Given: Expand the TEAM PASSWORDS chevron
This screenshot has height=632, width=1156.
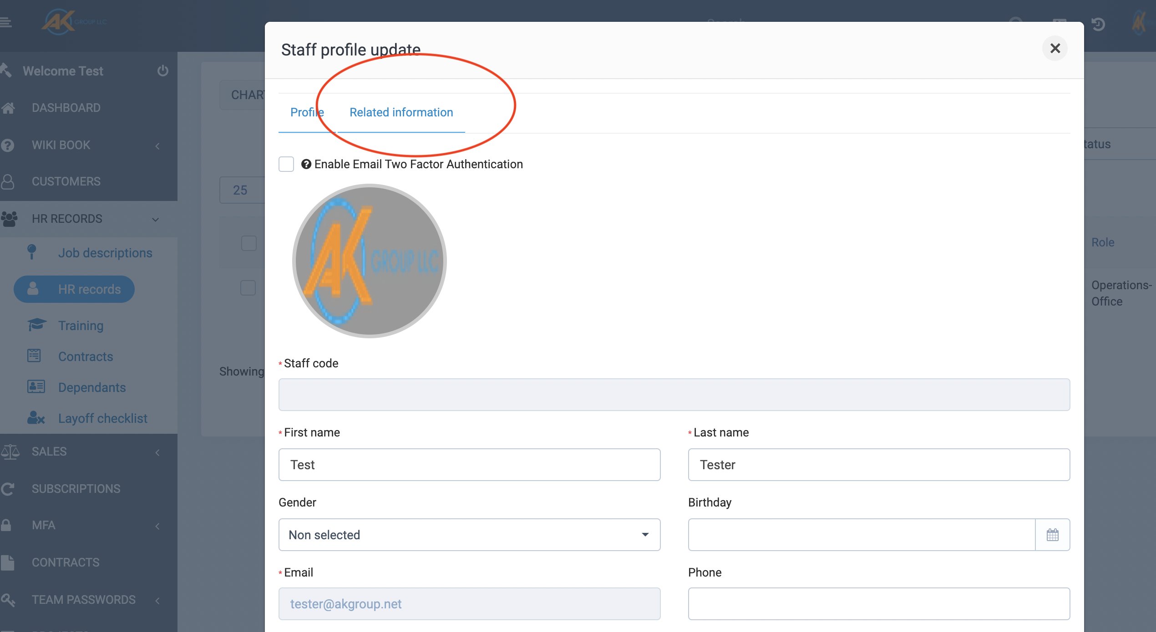Looking at the screenshot, I should (157, 601).
